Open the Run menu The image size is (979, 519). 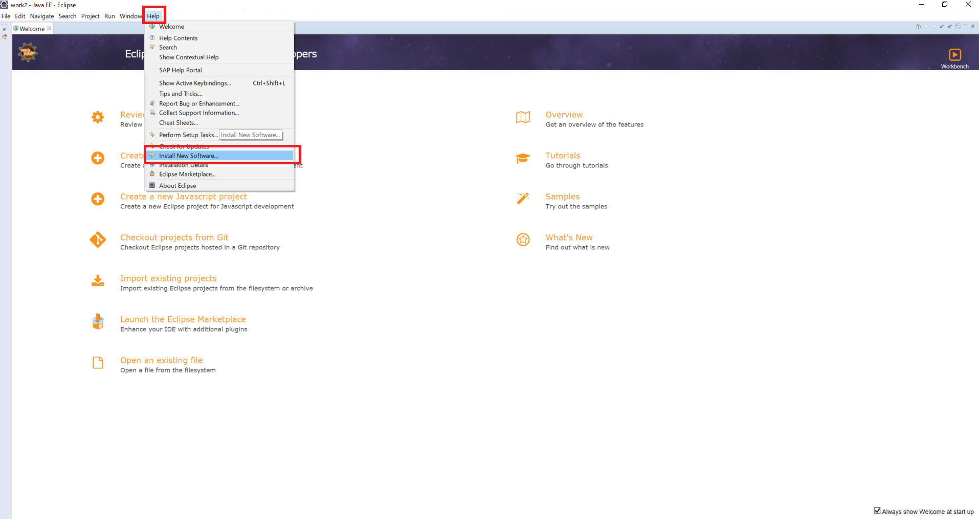(x=109, y=16)
